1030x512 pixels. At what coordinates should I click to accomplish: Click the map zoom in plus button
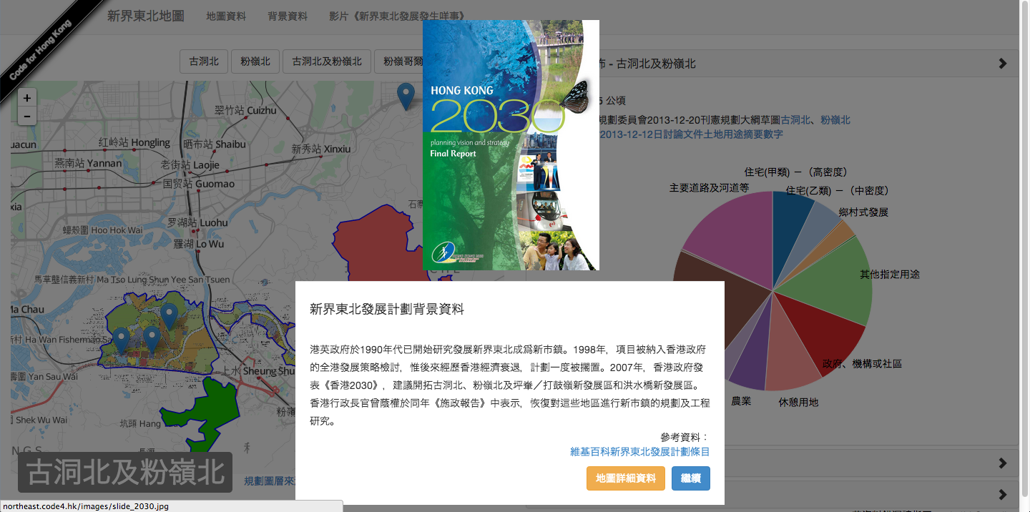(27, 98)
